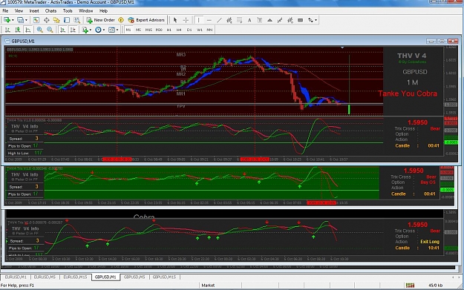Select the triangle shape tool

[269, 20]
